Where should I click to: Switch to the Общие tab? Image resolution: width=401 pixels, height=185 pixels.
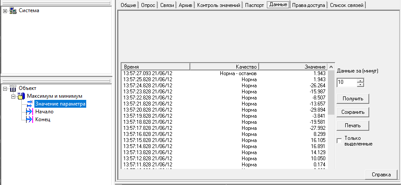pyautogui.click(x=128, y=5)
